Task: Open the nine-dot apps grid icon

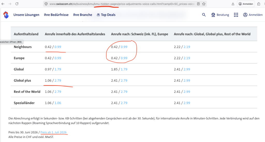Action: coord(236,15)
